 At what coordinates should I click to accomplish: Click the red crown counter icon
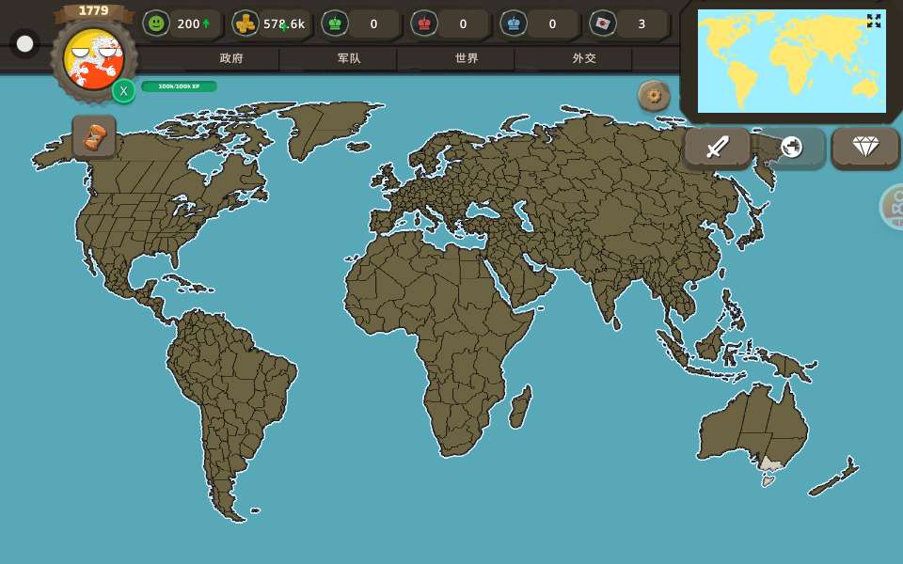pyautogui.click(x=424, y=23)
